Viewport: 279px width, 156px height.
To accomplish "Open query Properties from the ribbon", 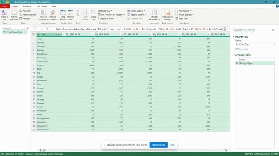I will click(25, 11).
